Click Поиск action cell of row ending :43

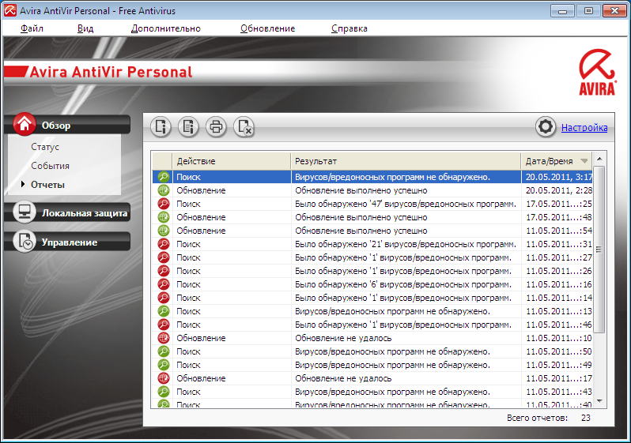188,392
